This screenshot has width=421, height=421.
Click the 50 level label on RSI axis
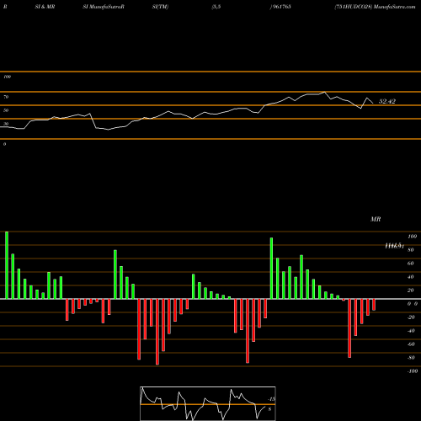[x=6, y=110]
